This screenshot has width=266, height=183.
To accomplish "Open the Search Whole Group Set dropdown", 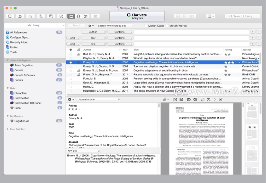I will (115, 26).
